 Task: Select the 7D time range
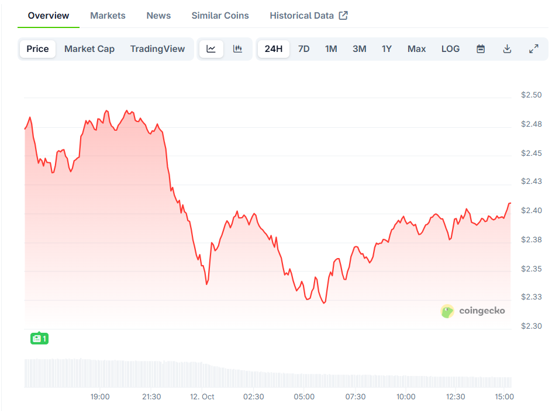click(x=303, y=49)
